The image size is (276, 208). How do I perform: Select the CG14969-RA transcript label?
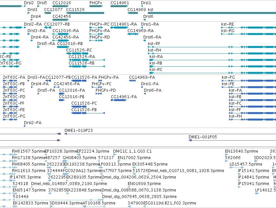(x=141, y=30)
